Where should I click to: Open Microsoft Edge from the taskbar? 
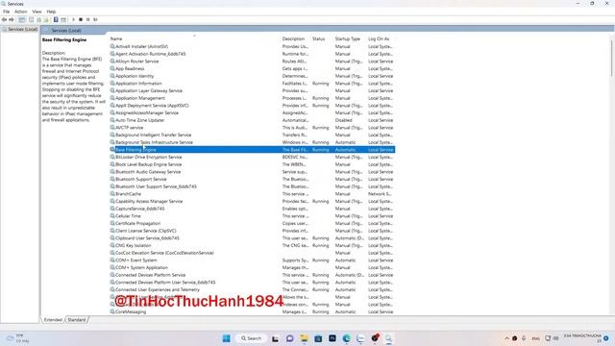pos(346,338)
